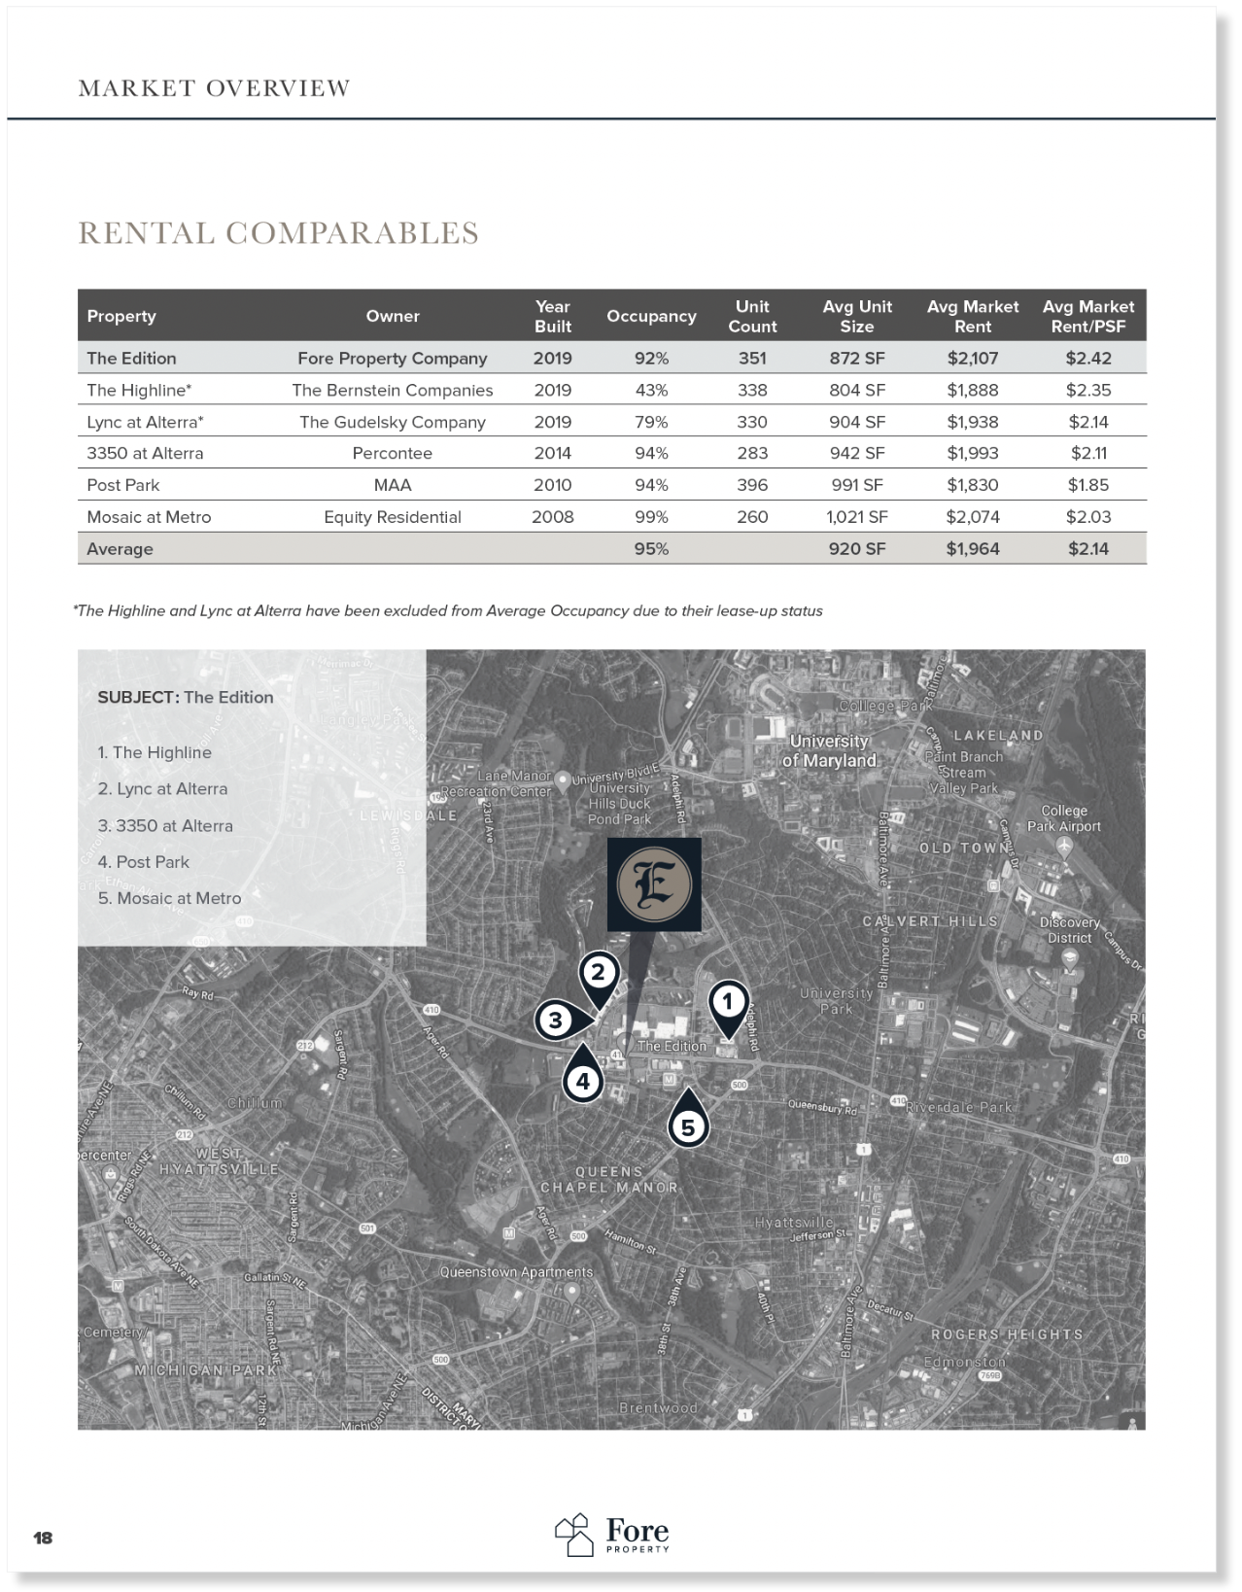1242x1592 pixels.
Task: Click The Edition unit count '351'
Action: pyautogui.click(x=752, y=358)
